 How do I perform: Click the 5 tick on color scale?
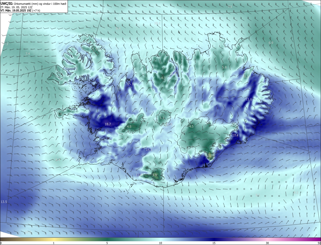(107, 243)
